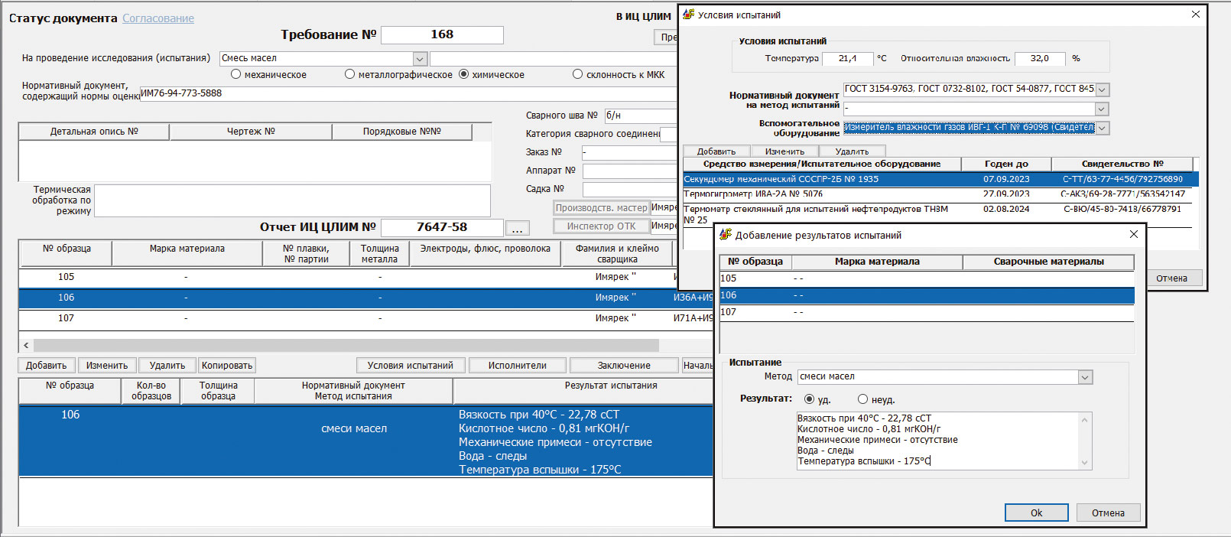Choose the неуд. result radio button
The height and width of the screenshot is (537, 1231).
coord(862,399)
